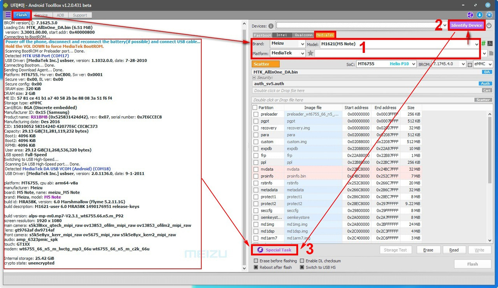Toggle Switch to USB HS
The width and height of the screenshot is (498, 288).
(x=302, y=267)
